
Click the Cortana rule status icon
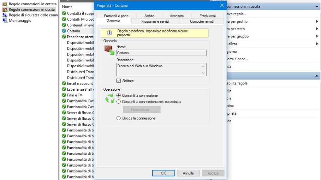[64, 31]
